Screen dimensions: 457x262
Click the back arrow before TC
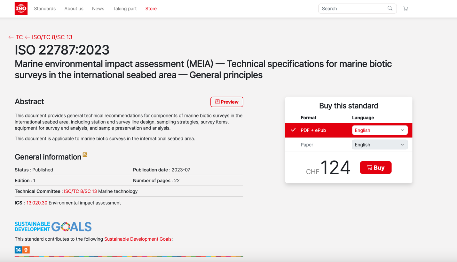tap(11, 37)
